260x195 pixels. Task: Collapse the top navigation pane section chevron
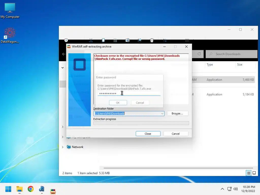(63, 68)
